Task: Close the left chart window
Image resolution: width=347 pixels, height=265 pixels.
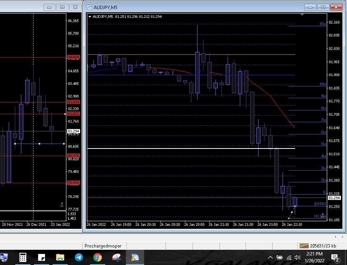Action: pyautogui.click(x=75, y=7)
